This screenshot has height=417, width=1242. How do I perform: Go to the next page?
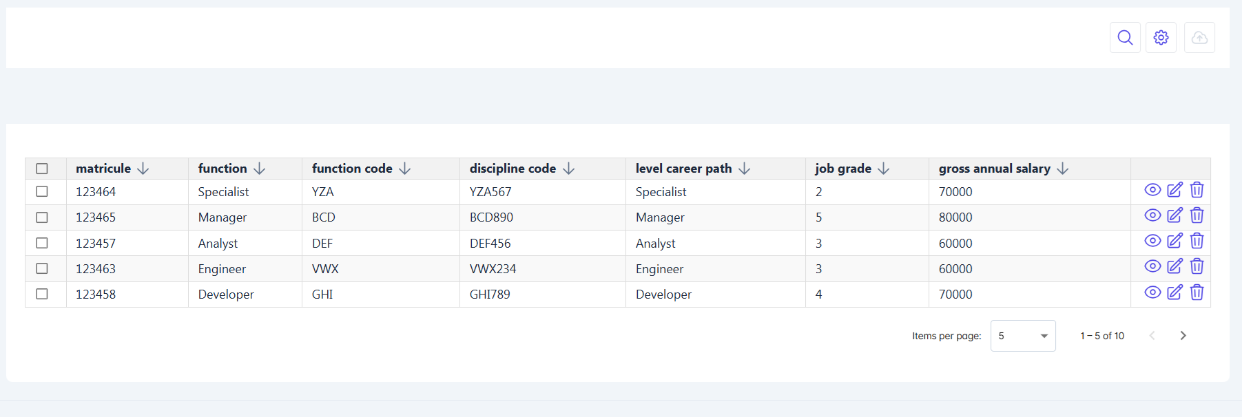[1183, 336]
